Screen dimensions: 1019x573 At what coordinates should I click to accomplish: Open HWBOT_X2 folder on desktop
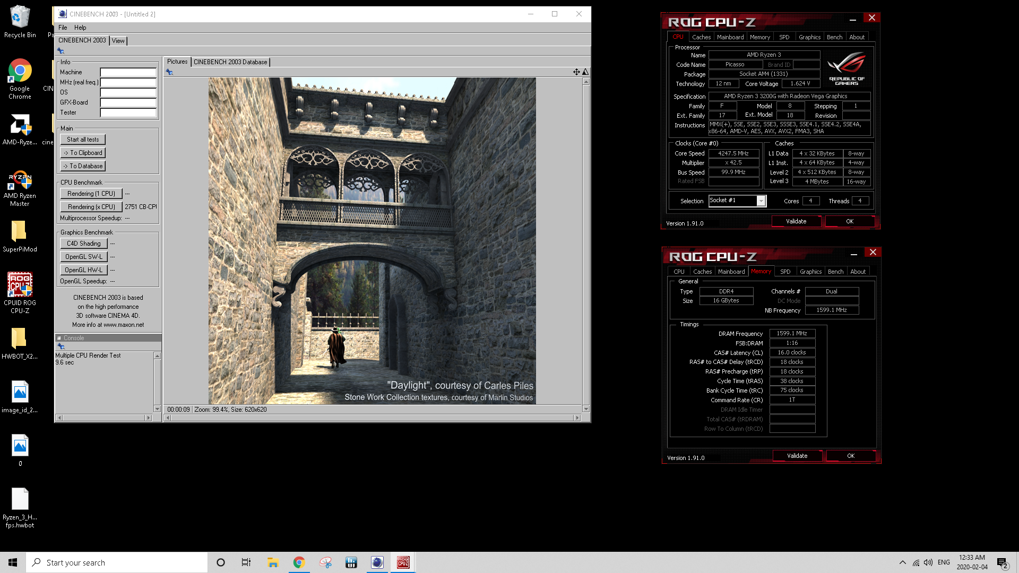[x=20, y=343]
